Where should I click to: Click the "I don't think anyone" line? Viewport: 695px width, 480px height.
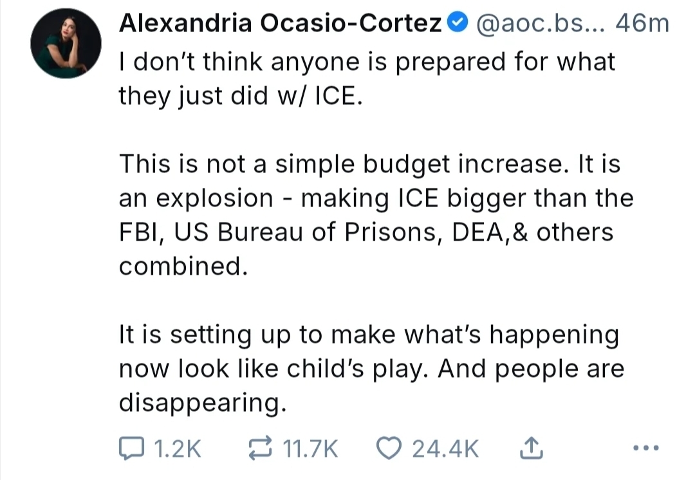point(367,62)
